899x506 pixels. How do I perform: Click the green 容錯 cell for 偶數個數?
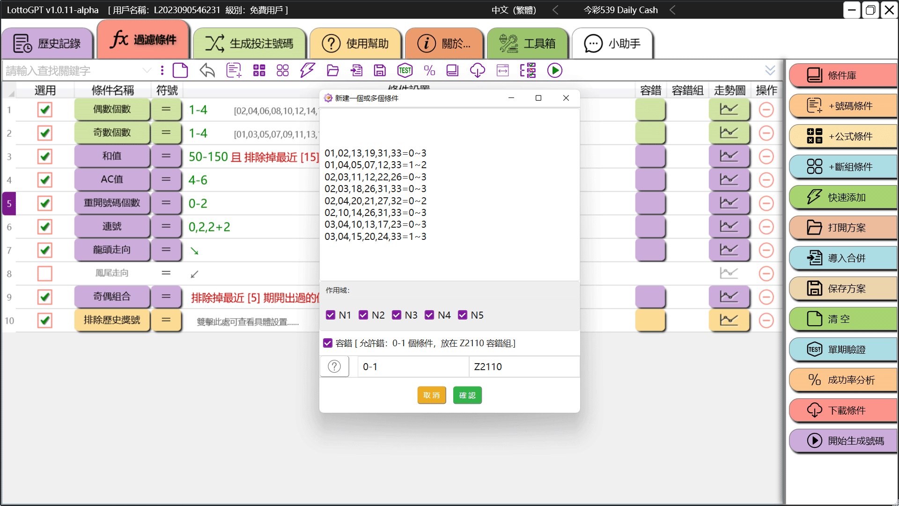(x=650, y=109)
